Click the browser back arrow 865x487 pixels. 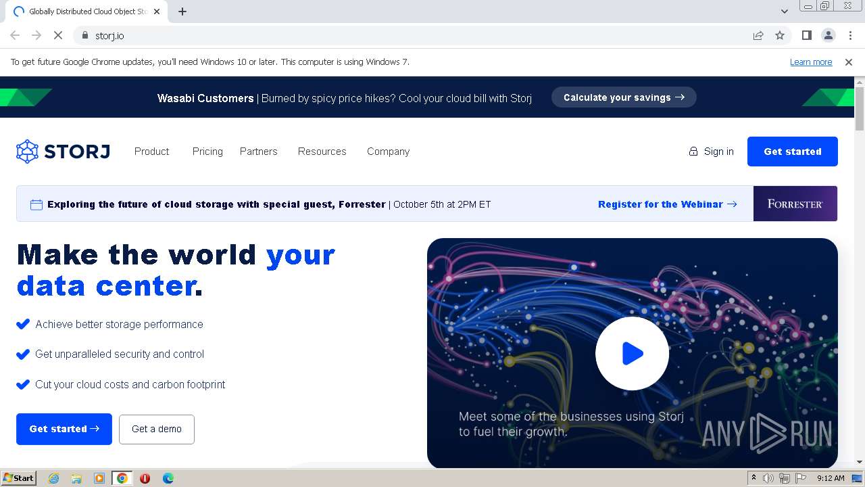coord(15,35)
